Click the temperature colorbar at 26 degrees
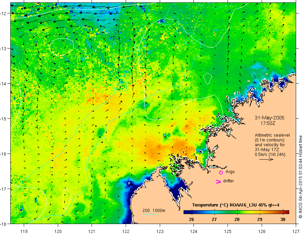The width and height of the screenshot is (303, 234). tap(191, 212)
